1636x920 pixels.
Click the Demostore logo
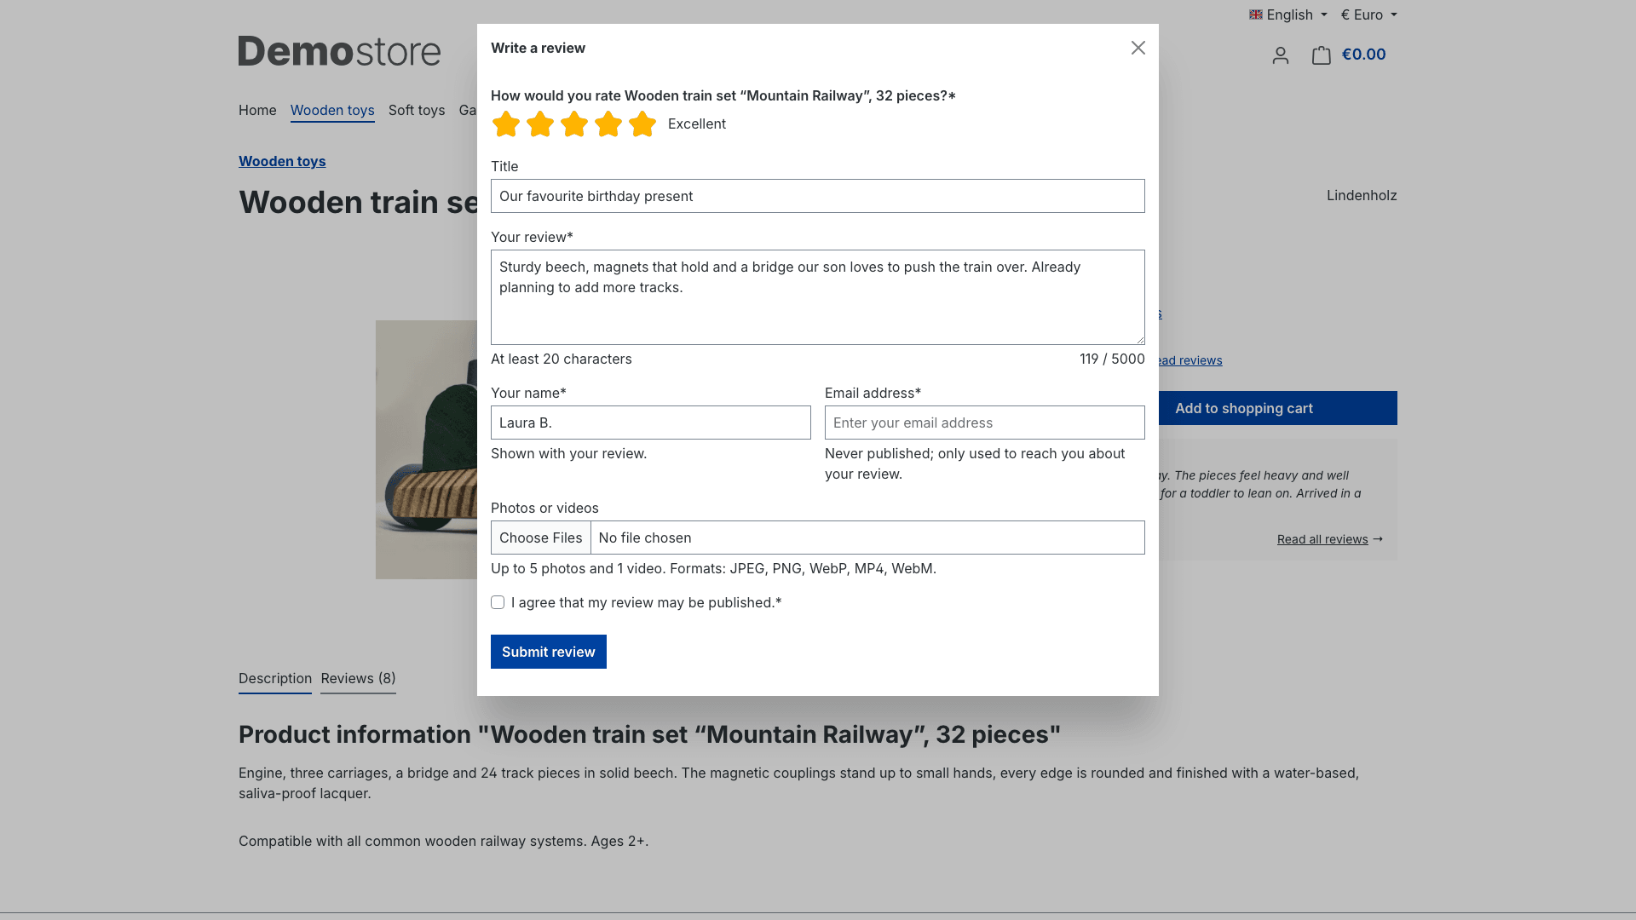coord(339,51)
